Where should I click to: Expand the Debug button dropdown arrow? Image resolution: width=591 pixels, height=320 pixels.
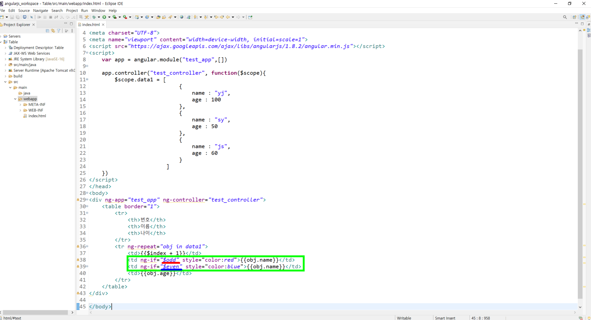pyautogui.click(x=99, y=17)
